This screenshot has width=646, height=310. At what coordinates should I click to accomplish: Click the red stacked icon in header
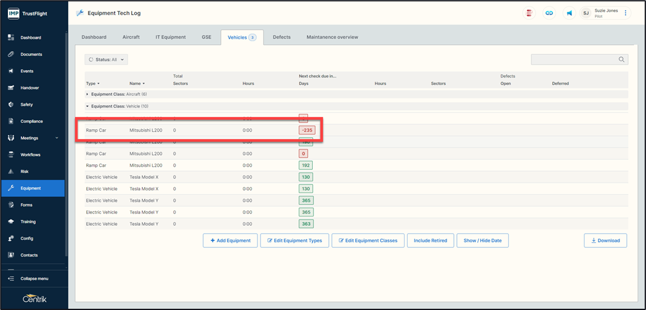529,13
